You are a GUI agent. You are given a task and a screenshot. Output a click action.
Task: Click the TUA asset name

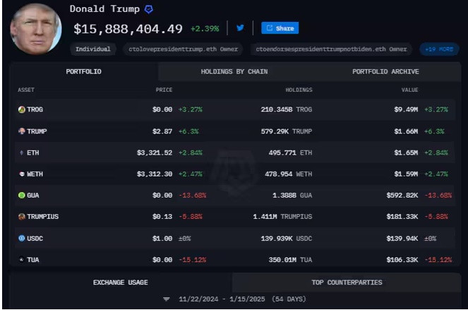[33, 260]
